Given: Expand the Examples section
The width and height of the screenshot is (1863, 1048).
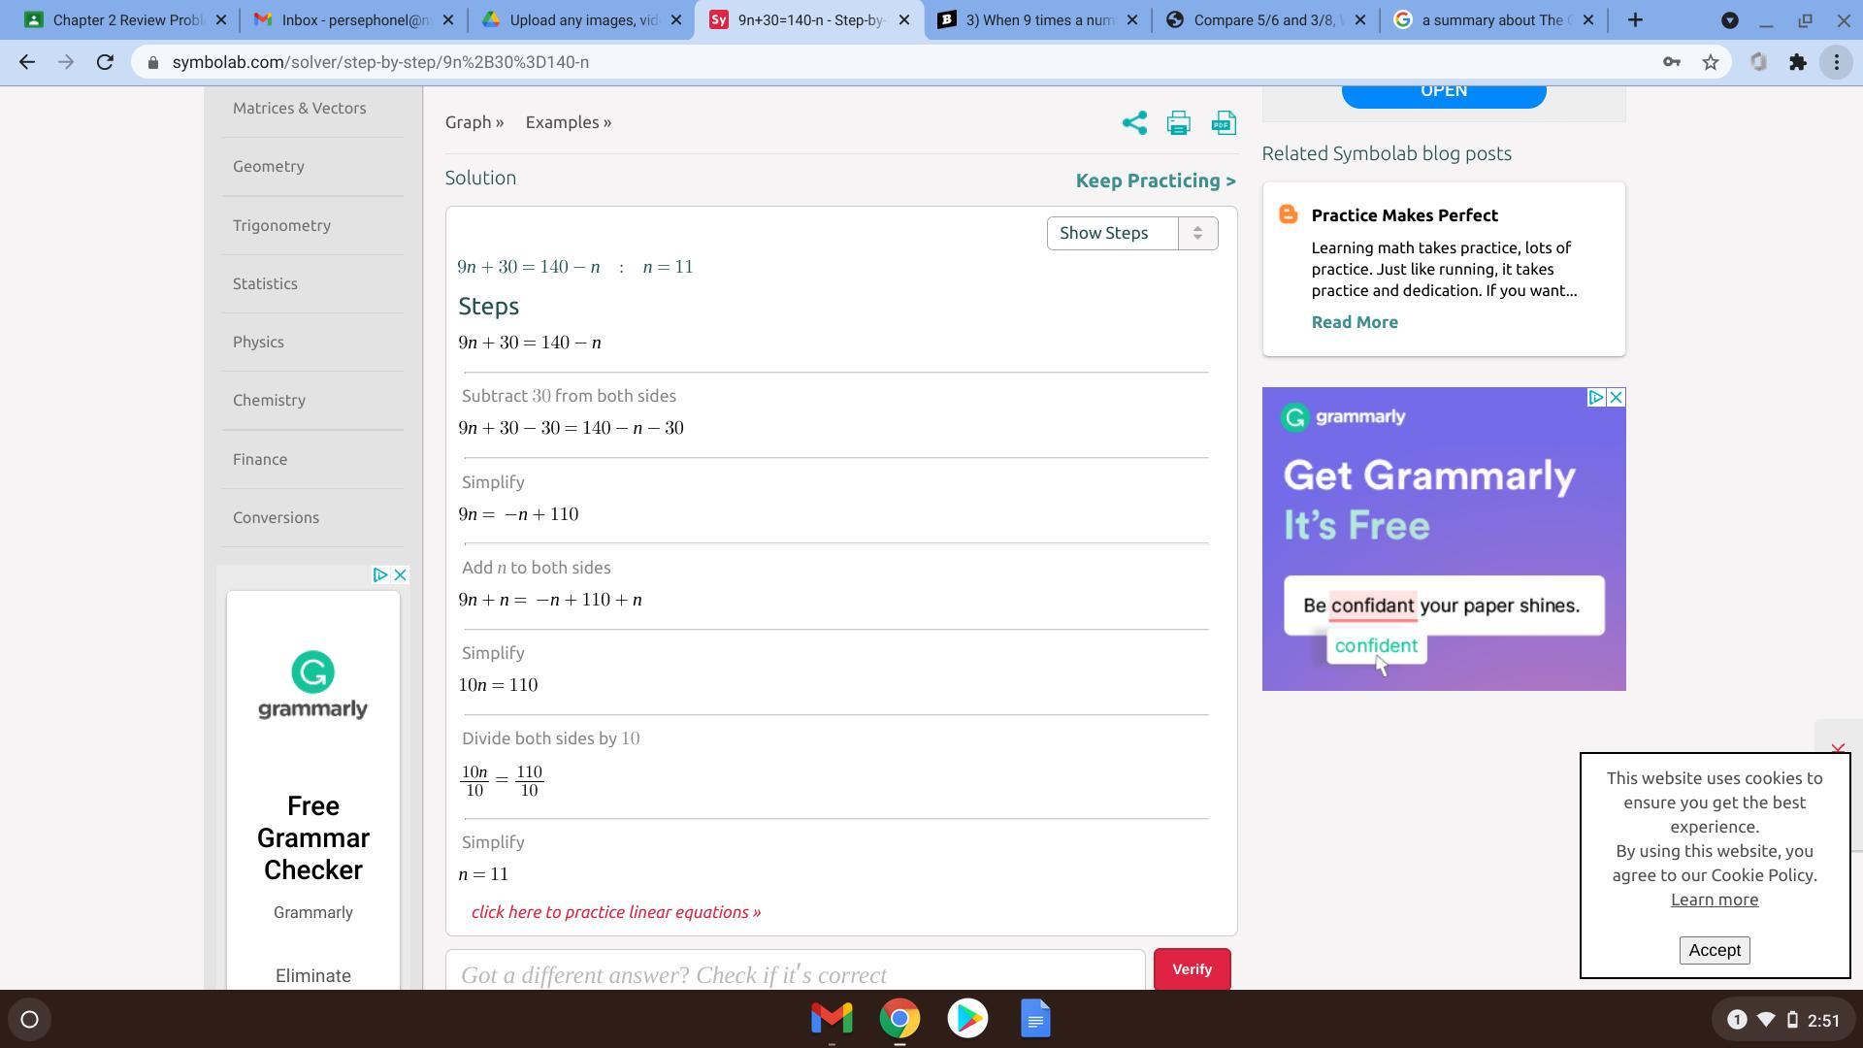Looking at the screenshot, I should click(x=568, y=122).
